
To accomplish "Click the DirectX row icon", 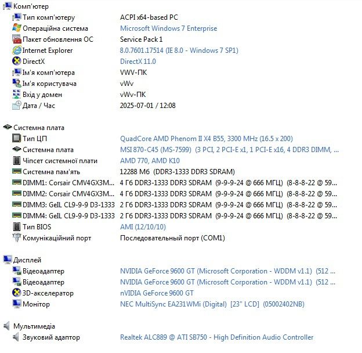I will tap(17, 61).
